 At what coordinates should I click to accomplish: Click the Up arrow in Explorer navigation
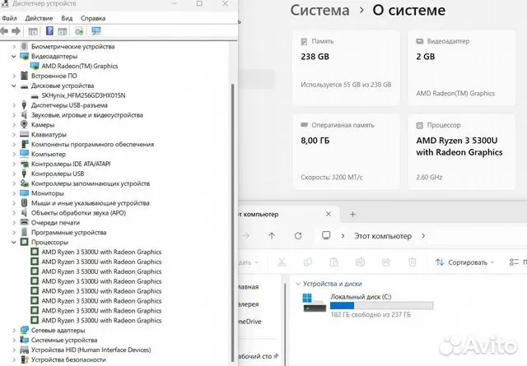(x=272, y=236)
